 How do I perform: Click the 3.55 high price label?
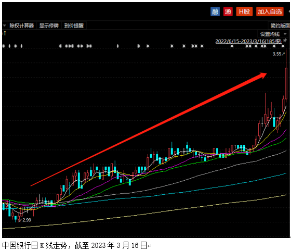tap(277, 54)
